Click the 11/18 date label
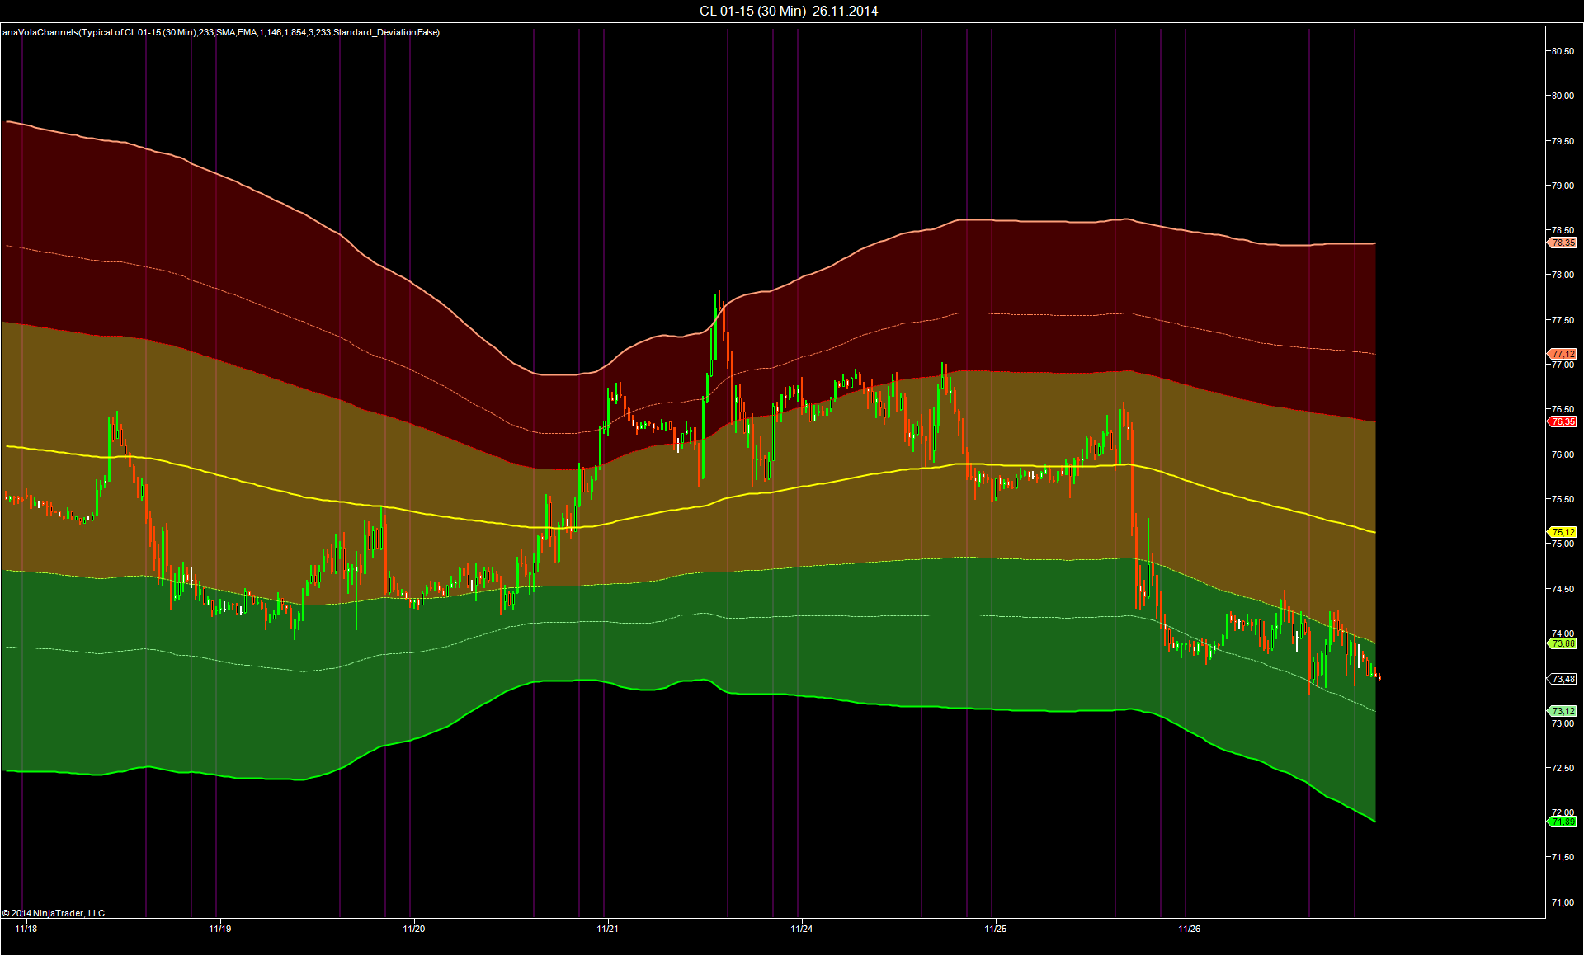1584x956 pixels. (x=26, y=929)
